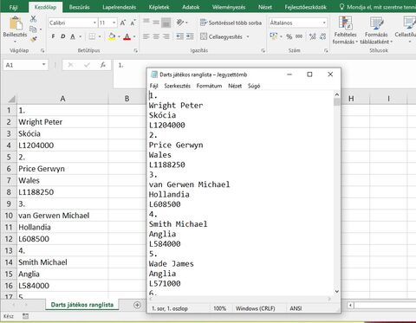Add a new sheet with the plus button
This screenshot has width=416, height=323.
coord(137,305)
